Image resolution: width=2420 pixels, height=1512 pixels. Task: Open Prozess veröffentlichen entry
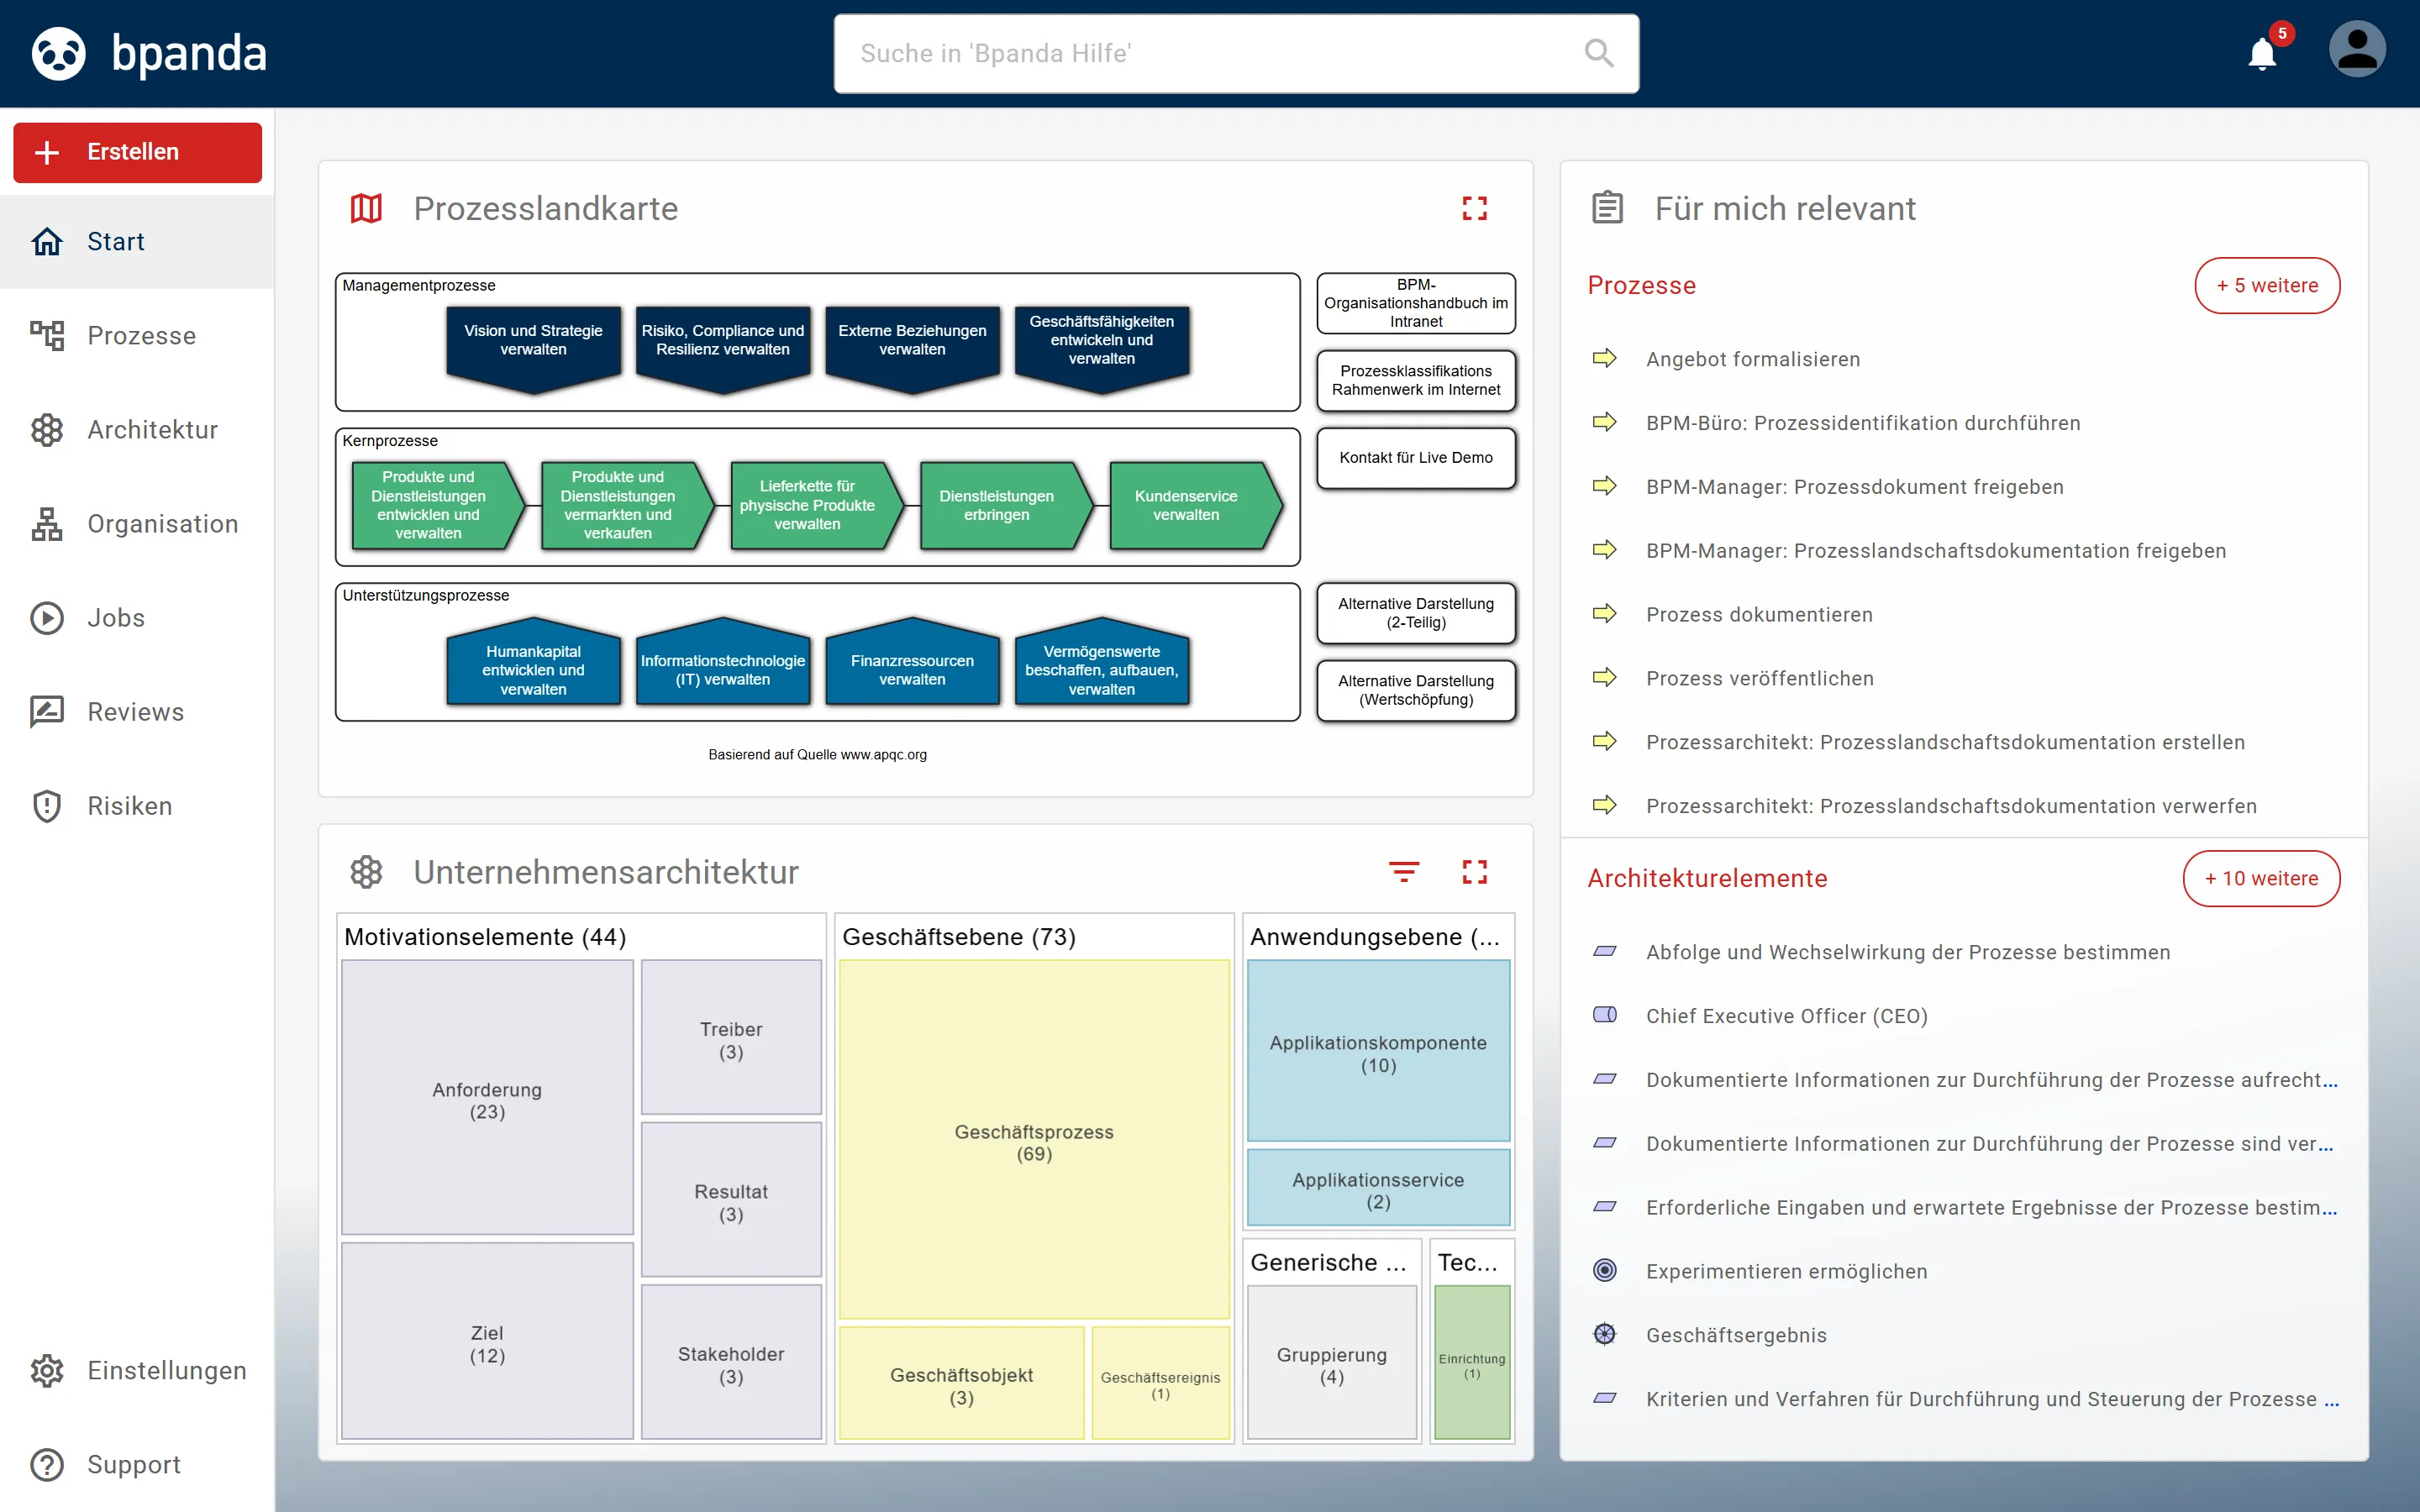coord(1760,678)
